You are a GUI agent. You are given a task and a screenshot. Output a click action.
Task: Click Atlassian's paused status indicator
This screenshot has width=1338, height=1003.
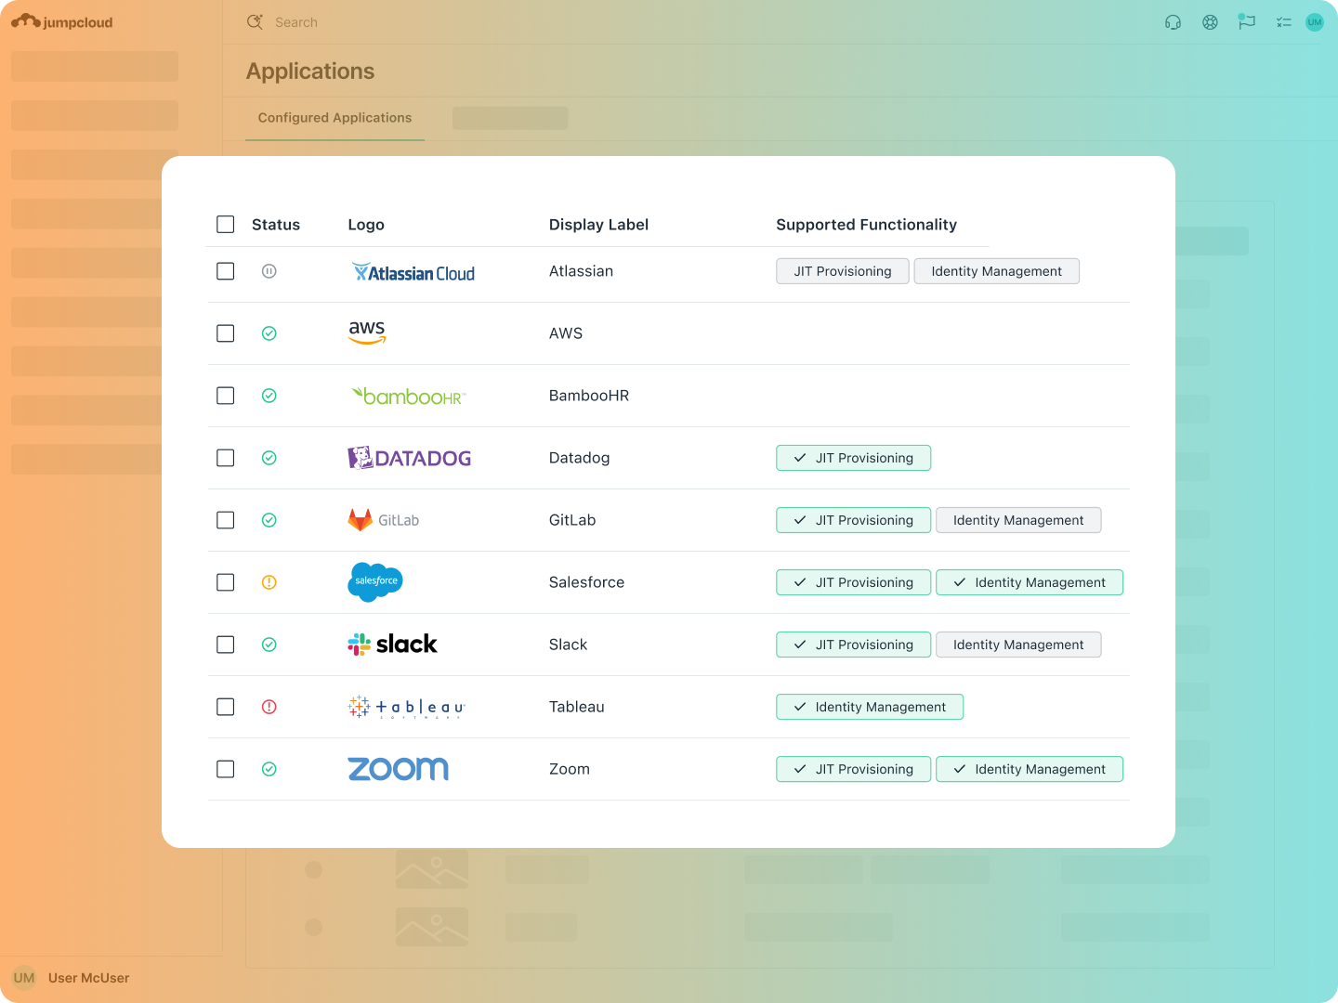[x=269, y=271]
